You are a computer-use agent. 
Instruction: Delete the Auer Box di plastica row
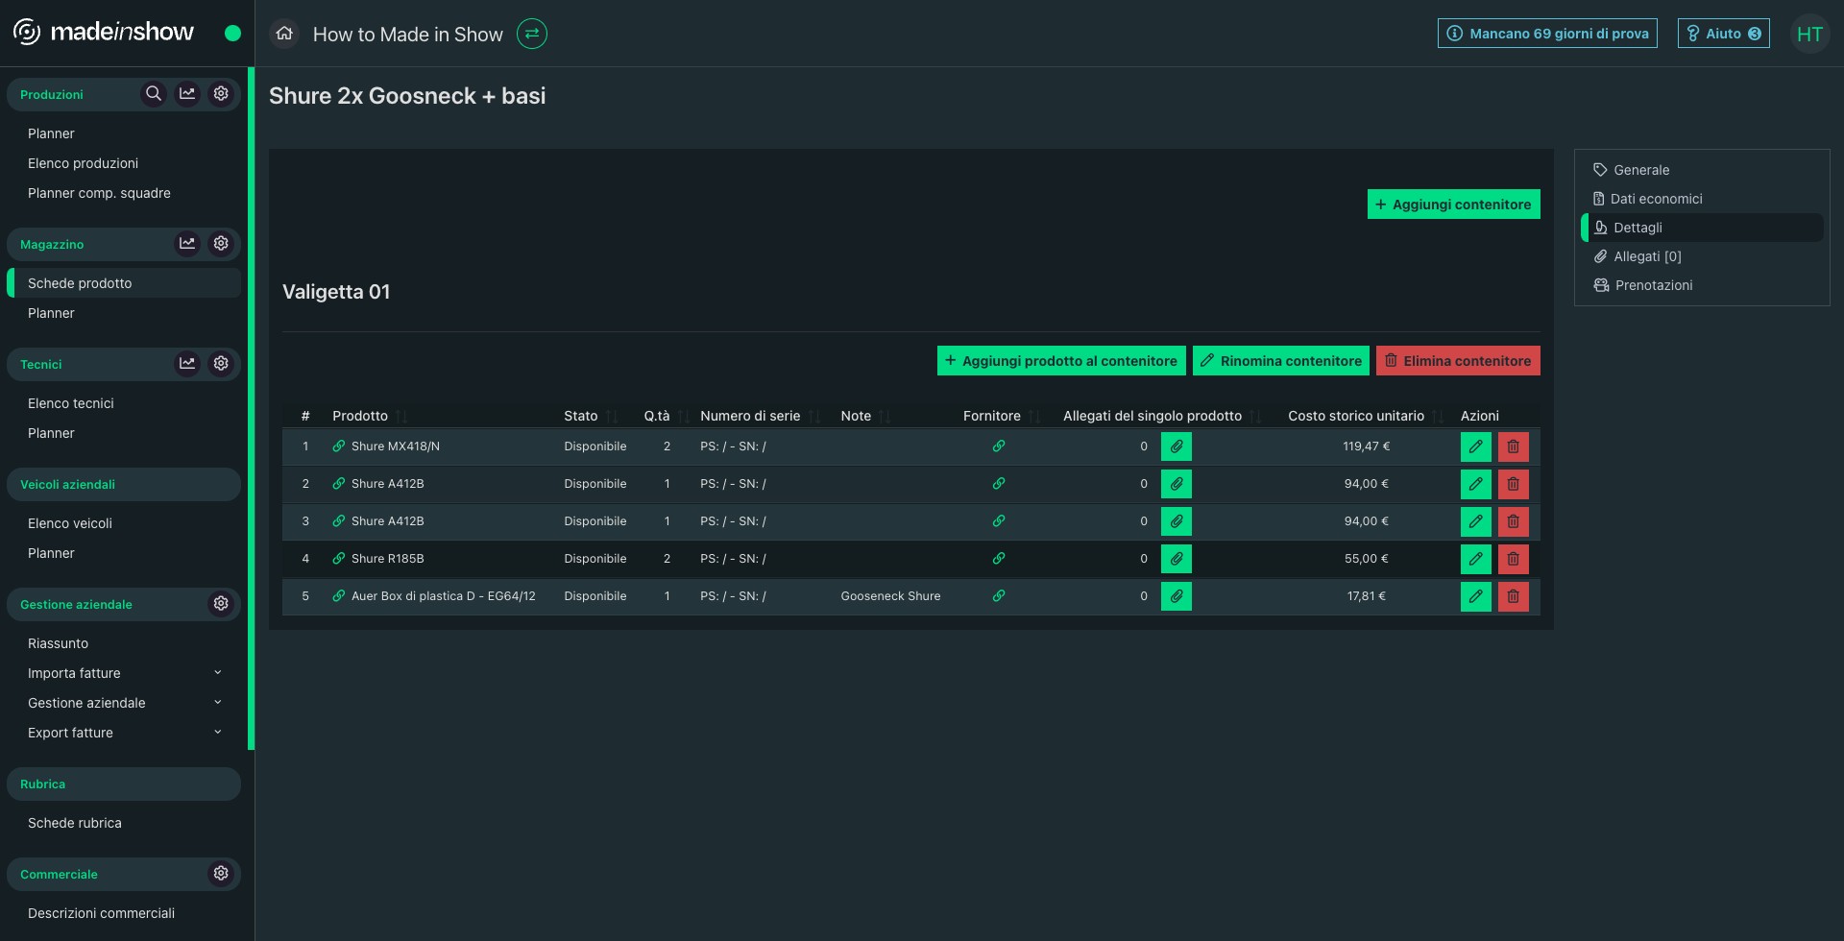pos(1514,596)
